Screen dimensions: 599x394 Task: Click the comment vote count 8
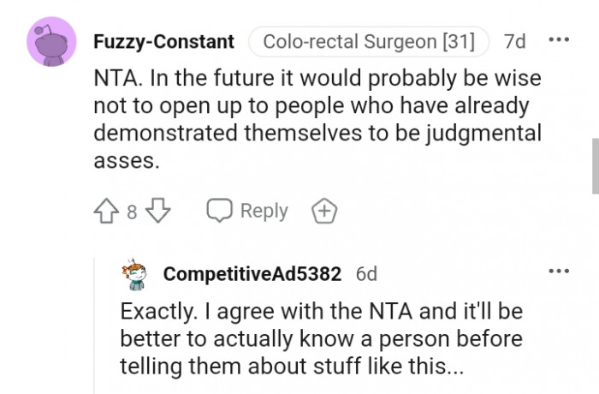132,212
